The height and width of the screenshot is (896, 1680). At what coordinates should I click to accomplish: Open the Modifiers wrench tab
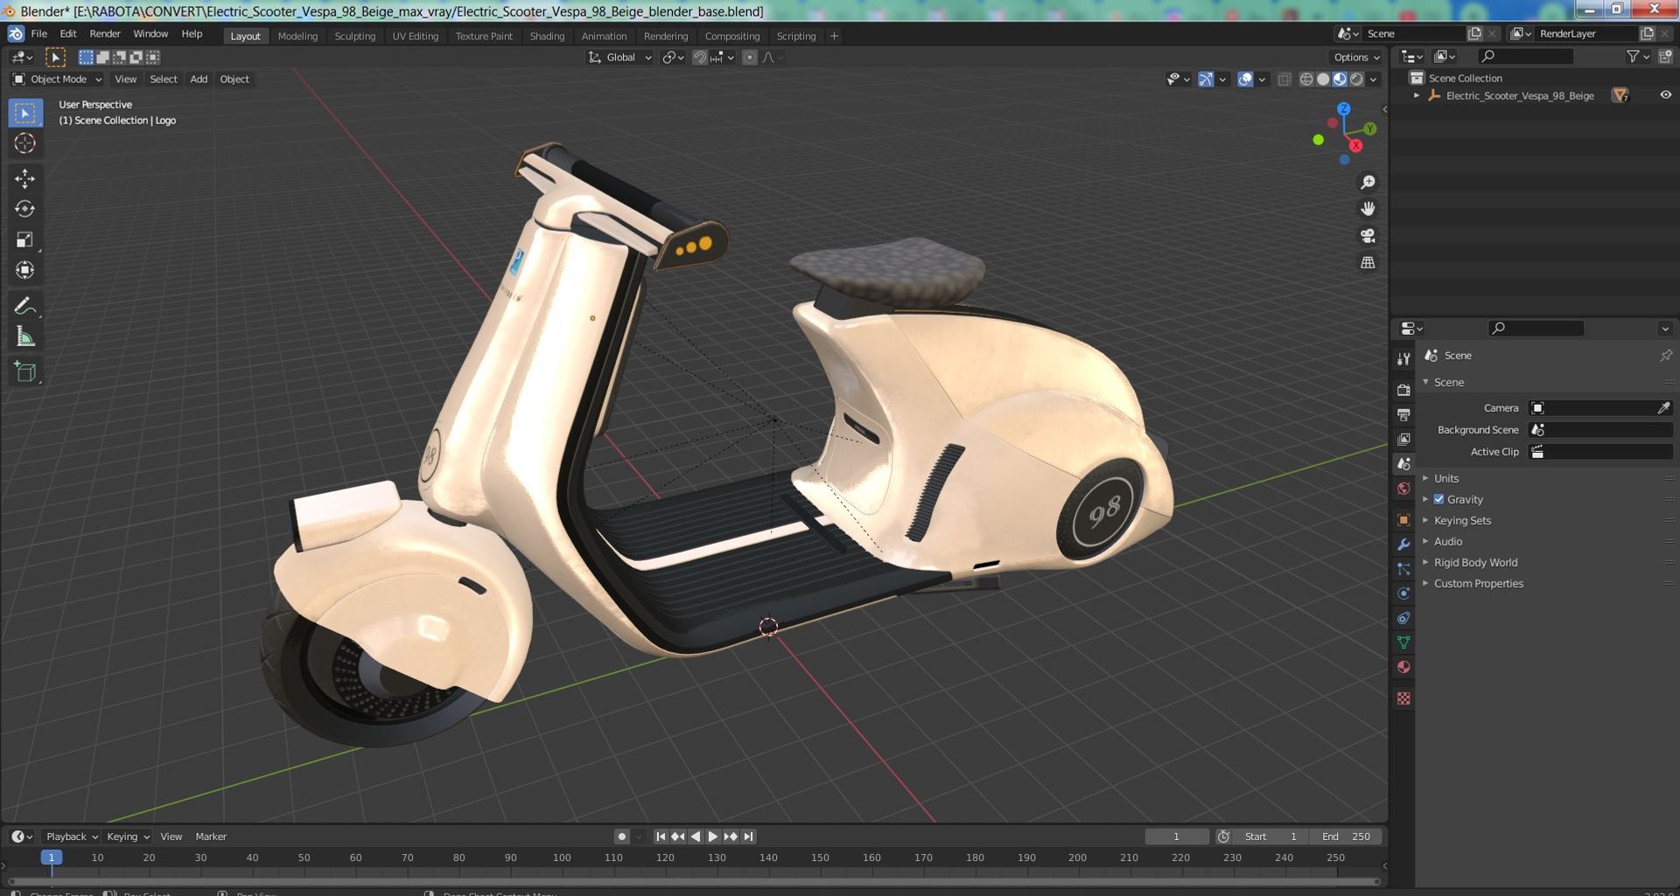1403,545
